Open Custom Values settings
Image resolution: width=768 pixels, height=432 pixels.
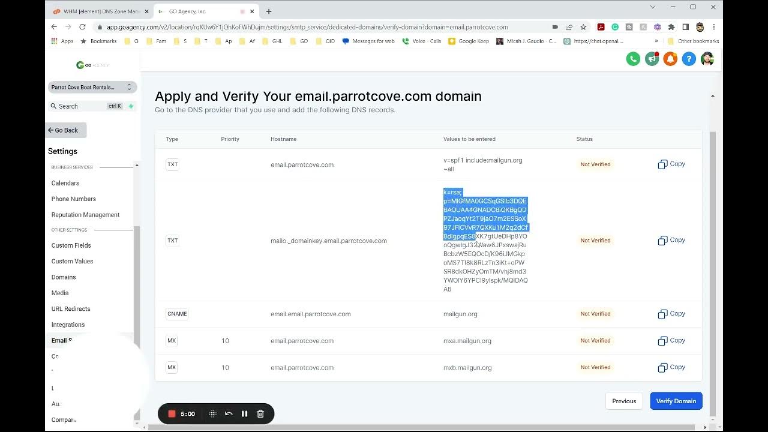[72, 262]
